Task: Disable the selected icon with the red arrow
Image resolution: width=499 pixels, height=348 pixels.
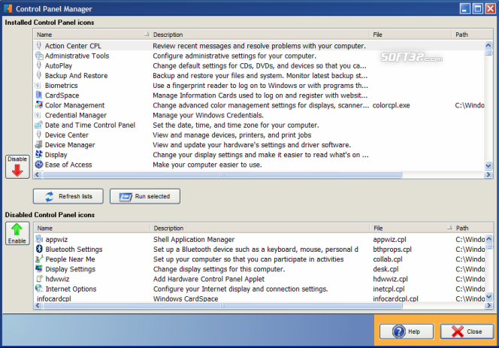Action: pyautogui.click(x=17, y=167)
